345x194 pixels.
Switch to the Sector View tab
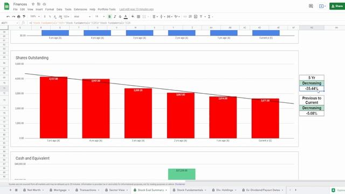116,190
